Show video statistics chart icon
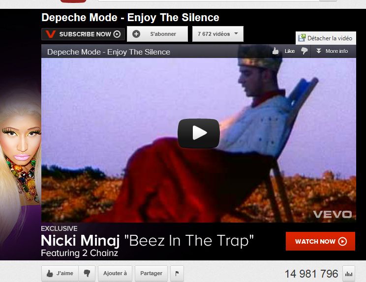366x282 pixels. [349, 274]
